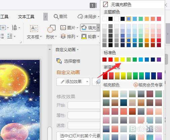This screenshot has height=140, width=170.
Task: Click the Add Effect (添加效果) button
Action: pyautogui.click(x=73, y=82)
